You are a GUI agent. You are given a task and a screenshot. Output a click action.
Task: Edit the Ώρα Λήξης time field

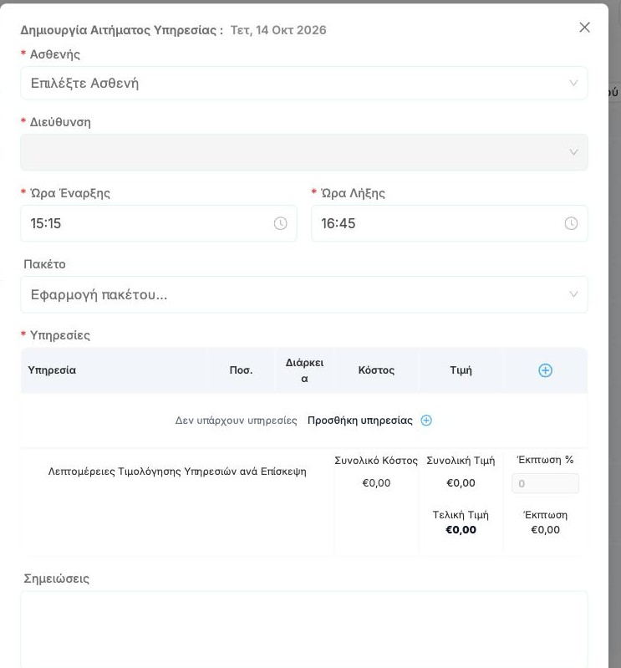tap(450, 223)
